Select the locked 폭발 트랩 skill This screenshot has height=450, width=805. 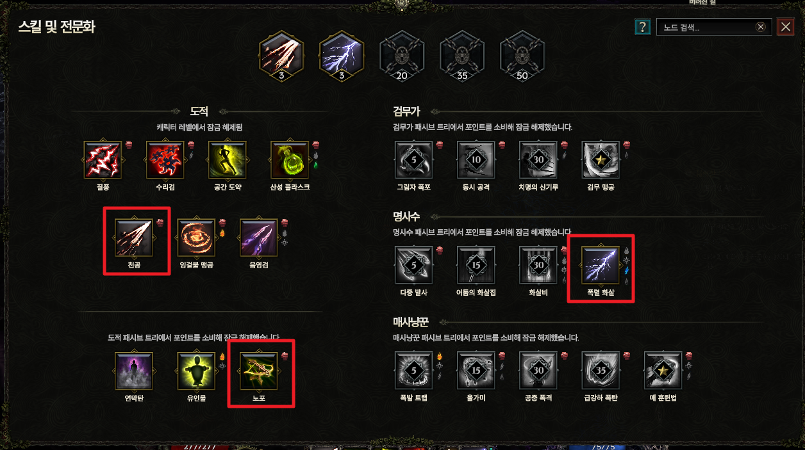(413, 371)
